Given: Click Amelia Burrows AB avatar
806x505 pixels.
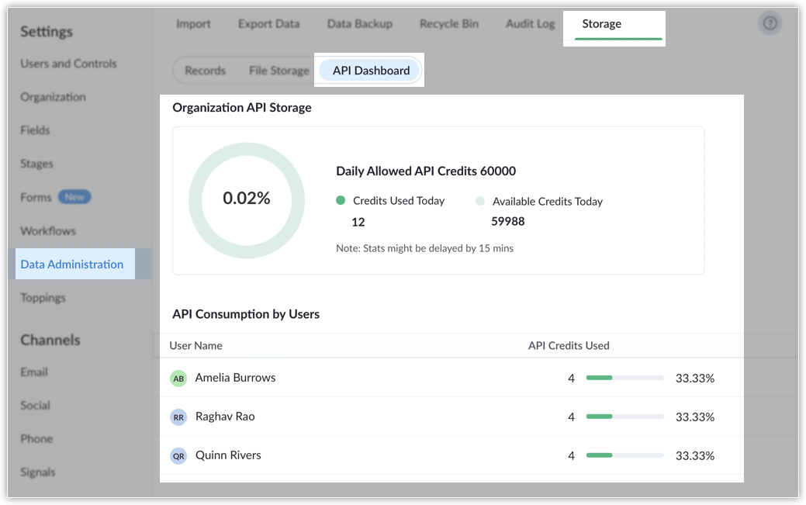Looking at the screenshot, I should point(178,379).
